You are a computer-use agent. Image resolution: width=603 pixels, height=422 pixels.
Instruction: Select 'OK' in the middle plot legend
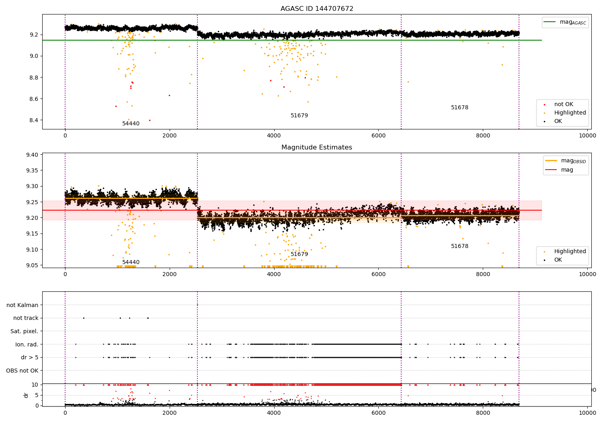coord(558,260)
